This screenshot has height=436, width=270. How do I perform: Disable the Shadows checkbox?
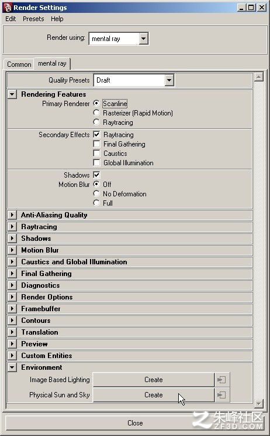pos(96,175)
